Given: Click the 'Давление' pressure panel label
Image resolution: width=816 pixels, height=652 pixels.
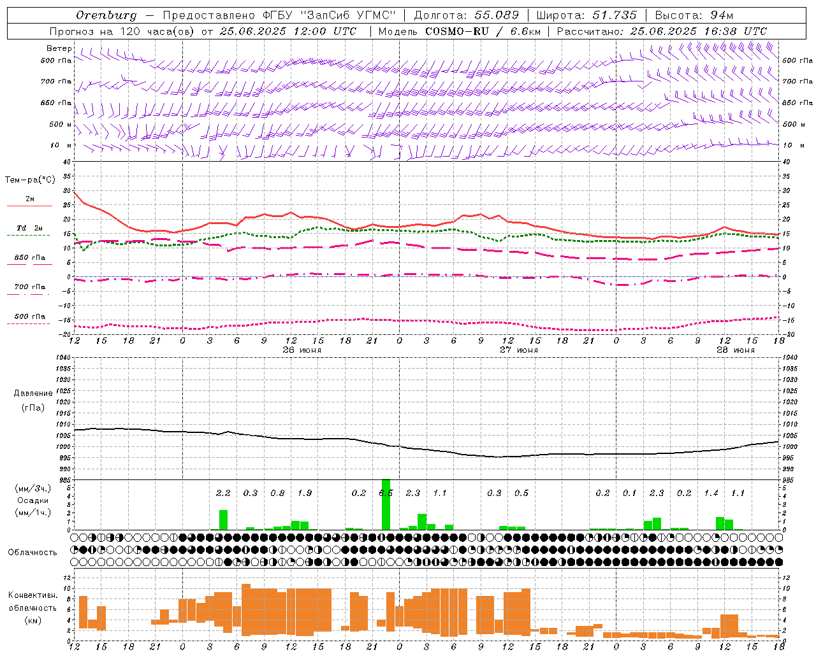Looking at the screenshot, I should [32, 393].
